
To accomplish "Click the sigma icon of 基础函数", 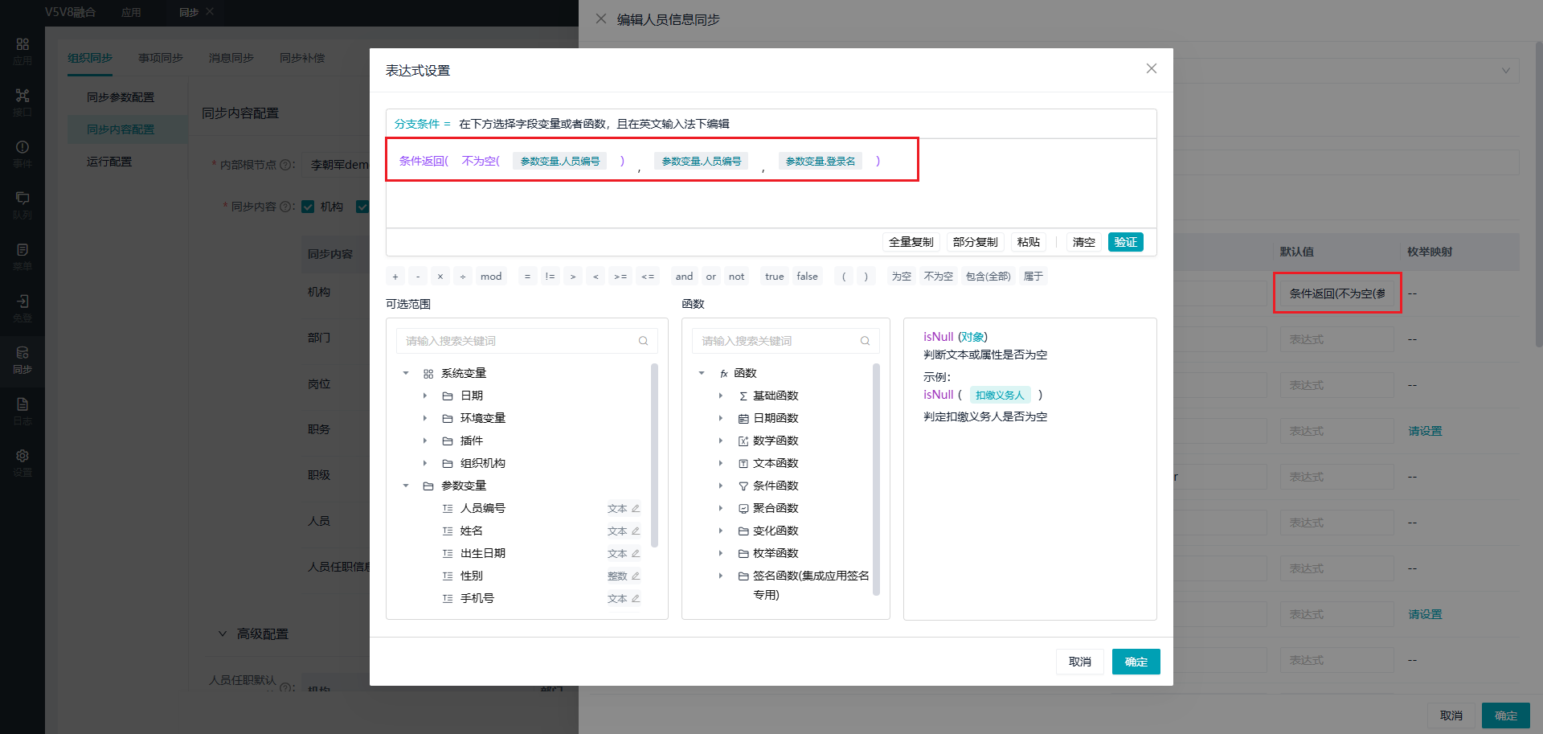I will (743, 396).
